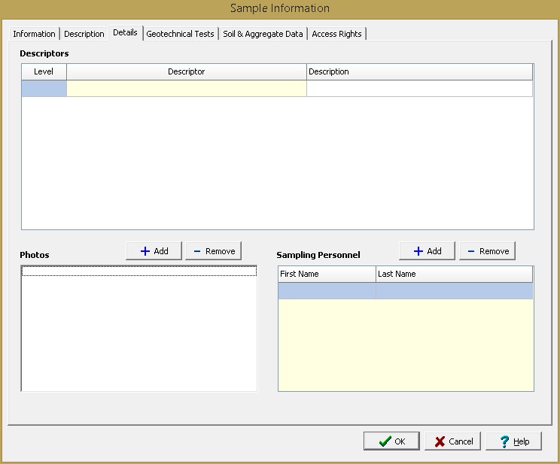Click the Last Name column header

click(454, 274)
